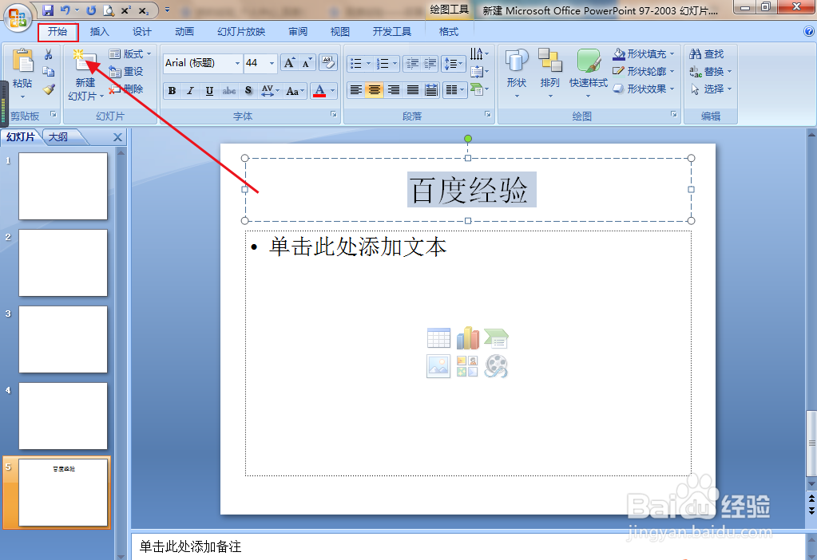The height and width of the screenshot is (560, 817).
Task: Toggle text shadow
Action: point(248,91)
